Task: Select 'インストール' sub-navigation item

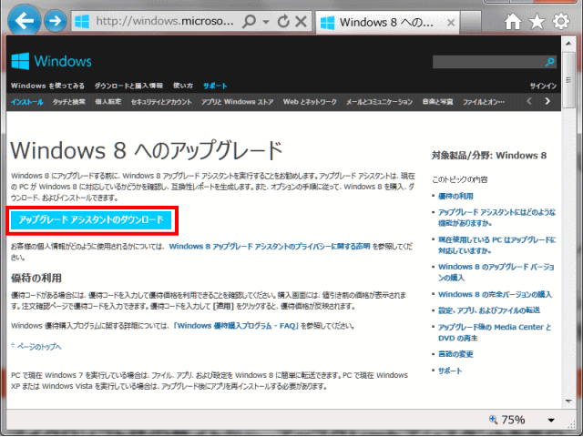Action: coord(26,102)
